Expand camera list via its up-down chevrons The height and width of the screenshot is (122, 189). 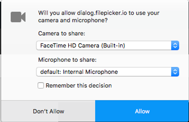coord(175,45)
